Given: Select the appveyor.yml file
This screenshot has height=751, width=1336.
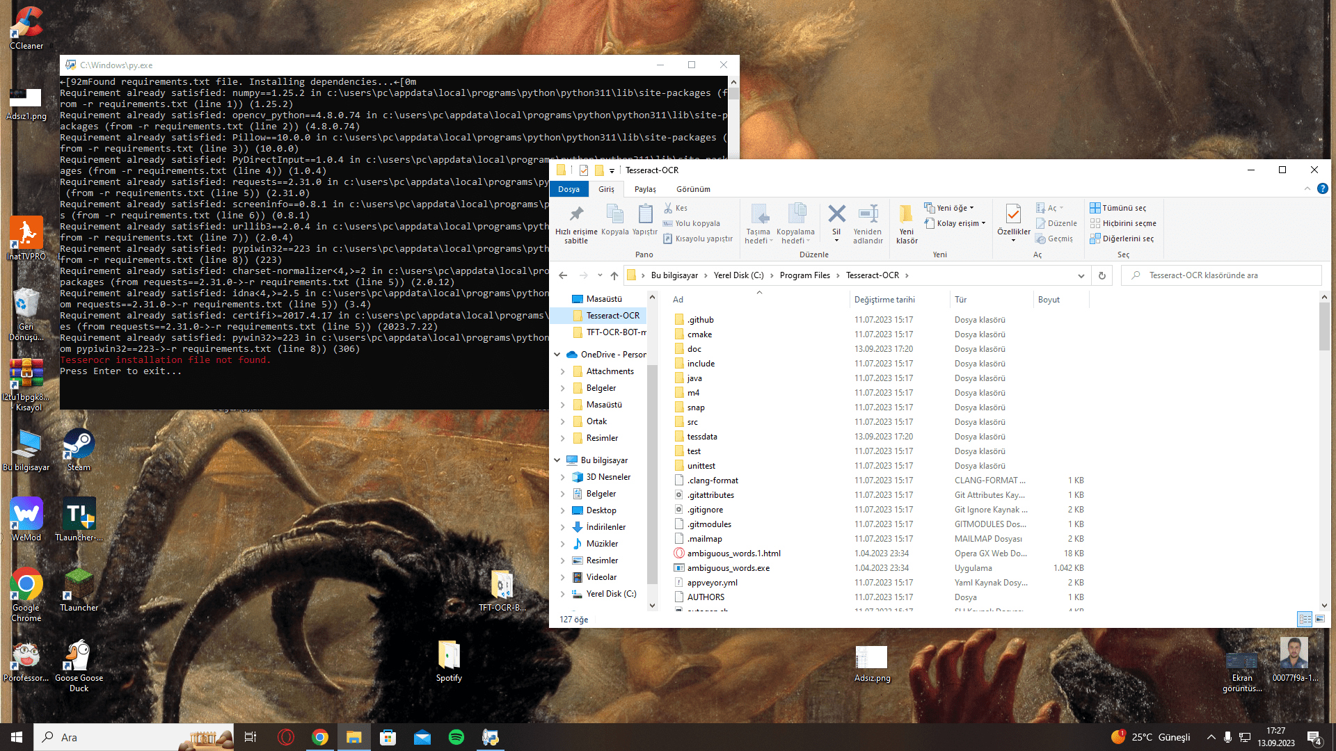Looking at the screenshot, I should (713, 583).
